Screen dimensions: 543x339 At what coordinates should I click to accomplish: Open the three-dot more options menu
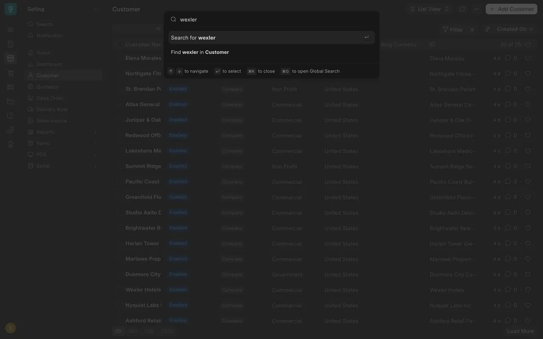coord(477,9)
